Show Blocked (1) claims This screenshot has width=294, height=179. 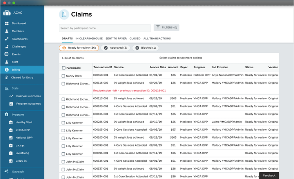tap(146, 48)
